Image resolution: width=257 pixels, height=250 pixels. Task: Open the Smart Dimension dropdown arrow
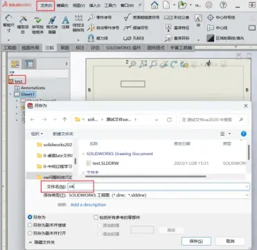[x=8, y=40]
